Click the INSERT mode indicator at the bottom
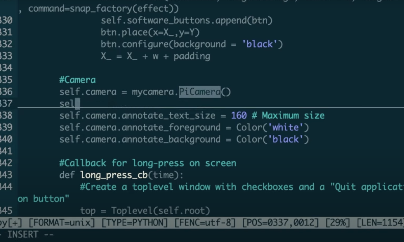404x242 pixels. pyautogui.click(x=23, y=235)
